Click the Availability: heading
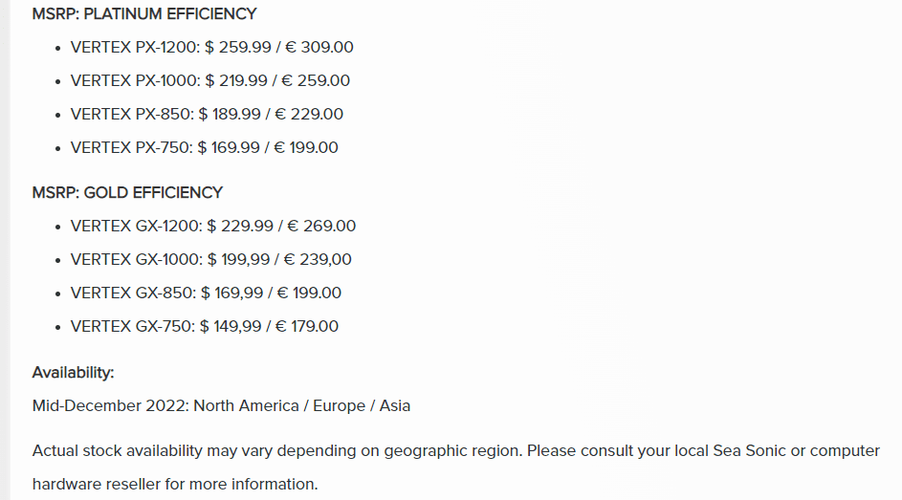This screenshot has height=500, width=902. tap(73, 373)
